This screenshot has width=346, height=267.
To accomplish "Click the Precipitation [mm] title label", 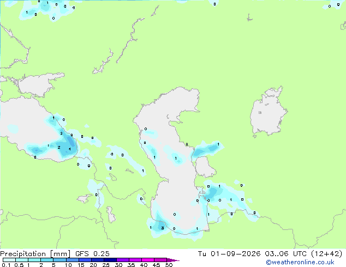I will click(35, 254).
